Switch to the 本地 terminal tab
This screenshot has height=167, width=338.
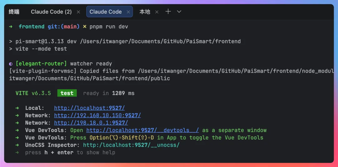[x=145, y=12]
